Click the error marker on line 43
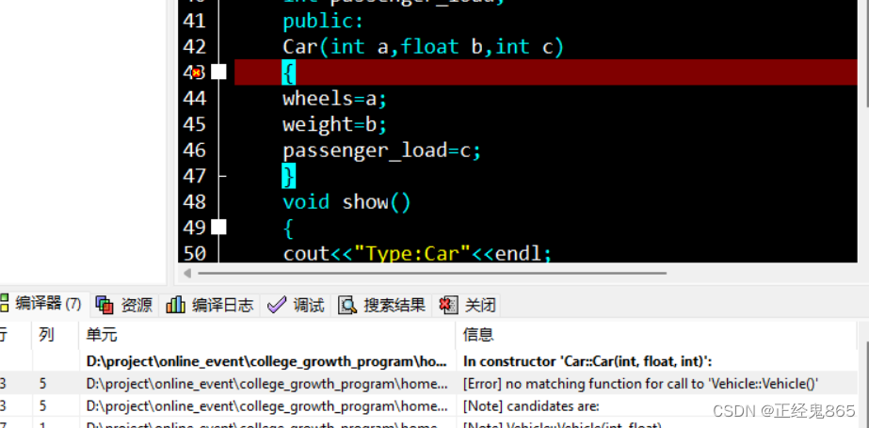This screenshot has width=869, height=428. (196, 72)
